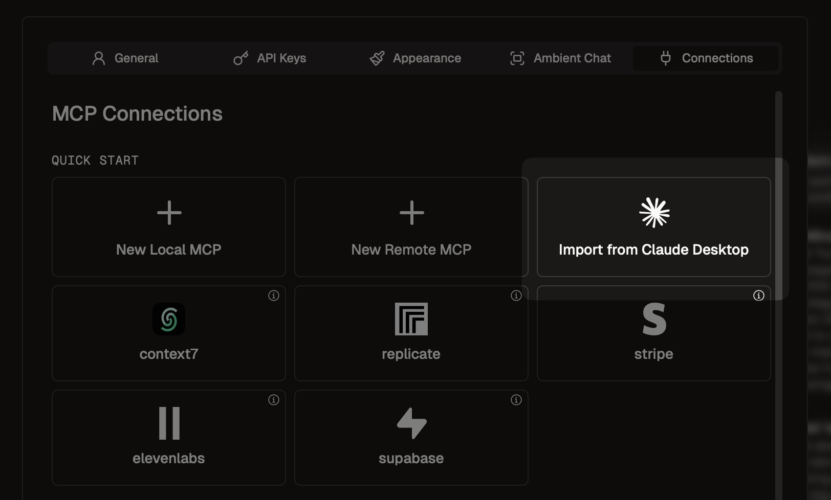Show info for elevenlabs card

point(274,400)
